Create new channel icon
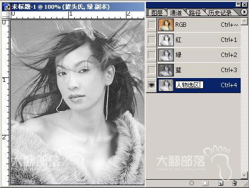Viewport: 249px width, 188px height. (x=221, y=183)
